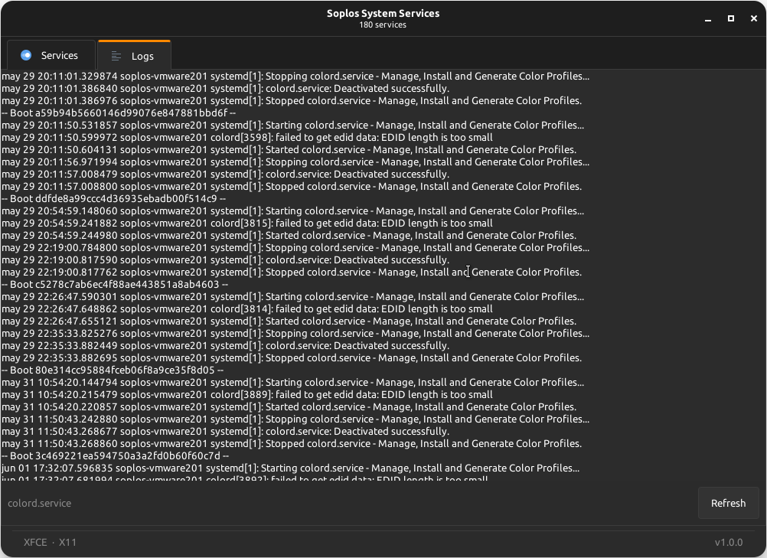Image resolution: width=767 pixels, height=558 pixels.
Task: Click the 'Boot a59b94b5660146d99076e847881bbd6f' line
Action: 119,113
